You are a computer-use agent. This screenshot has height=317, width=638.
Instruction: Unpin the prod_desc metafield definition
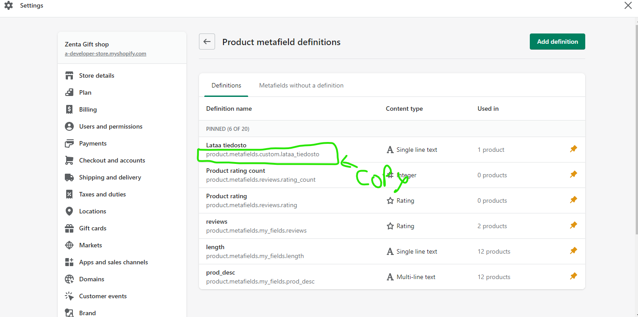tap(574, 276)
